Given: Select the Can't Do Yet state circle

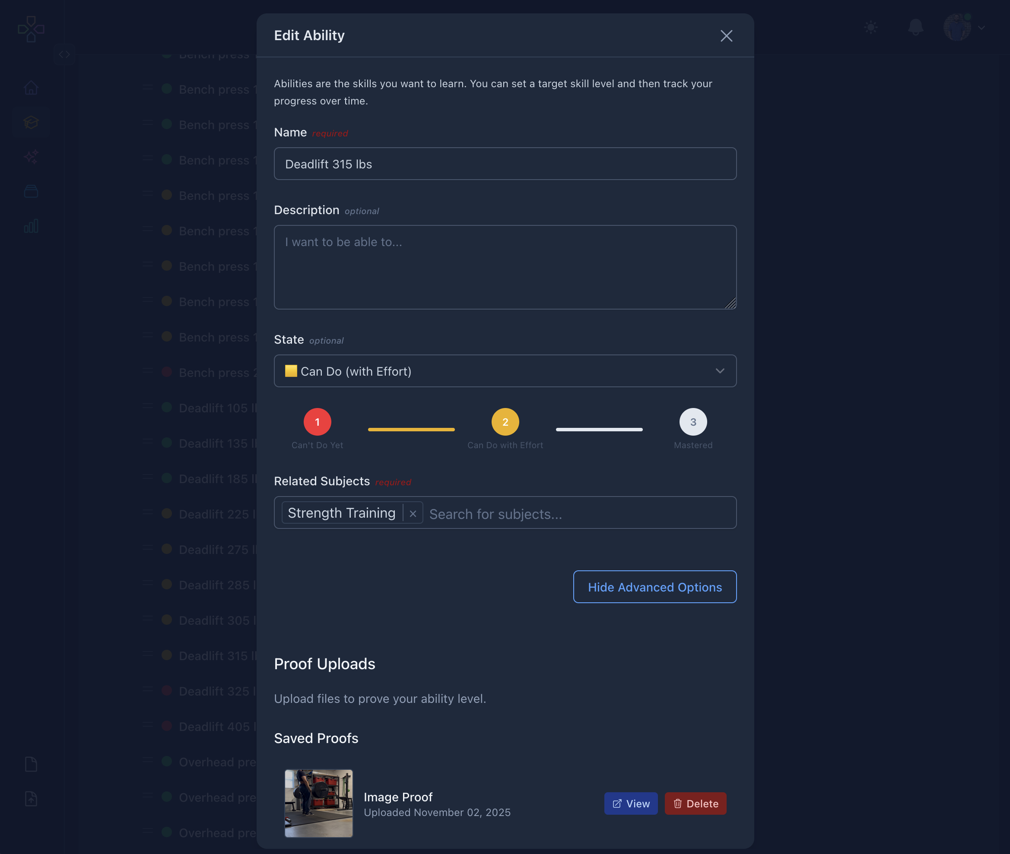Looking at the screenshot, I should [317, 422].
